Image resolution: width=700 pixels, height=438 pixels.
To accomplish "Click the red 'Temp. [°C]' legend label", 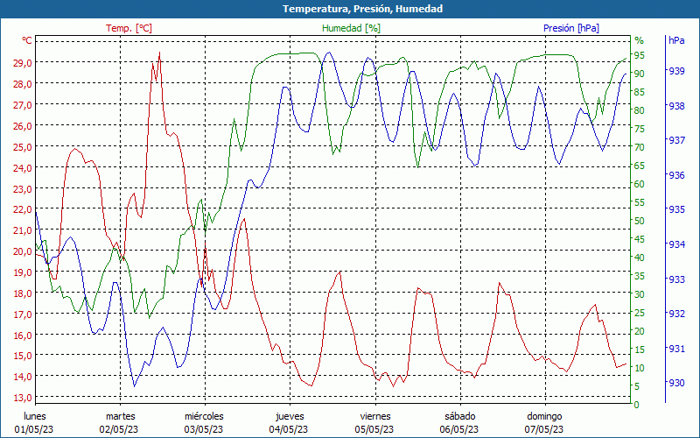I will [x=129, y=28].
